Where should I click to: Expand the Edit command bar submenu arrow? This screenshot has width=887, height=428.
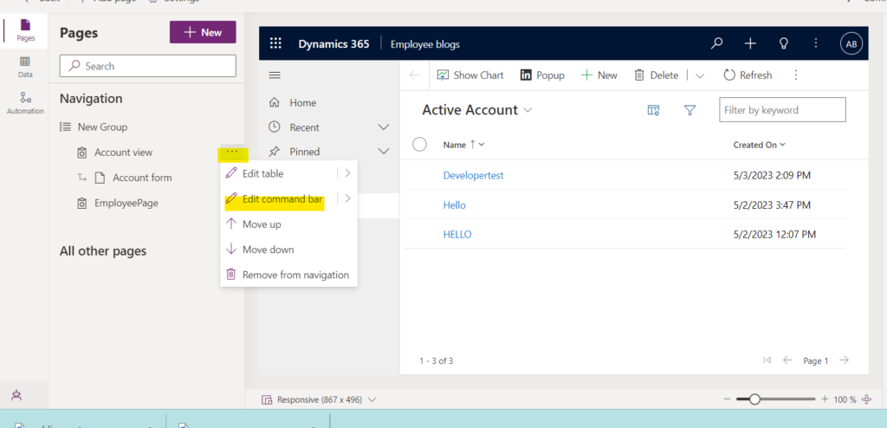(x=347, y=198)
